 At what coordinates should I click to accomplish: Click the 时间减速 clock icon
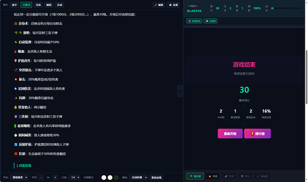(16, 135)
